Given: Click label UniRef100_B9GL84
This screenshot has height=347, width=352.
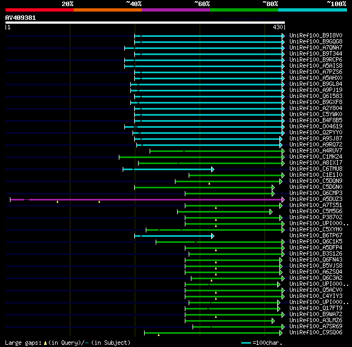Looking at the screenshot, I should point(316,84).
